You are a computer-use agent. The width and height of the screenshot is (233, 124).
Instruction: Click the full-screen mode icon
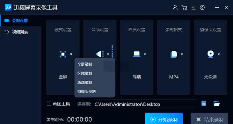click(63, 54)
